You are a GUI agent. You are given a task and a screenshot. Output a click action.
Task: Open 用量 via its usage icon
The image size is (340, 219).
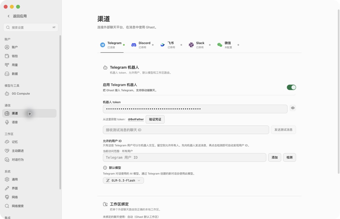coord(7,65)
